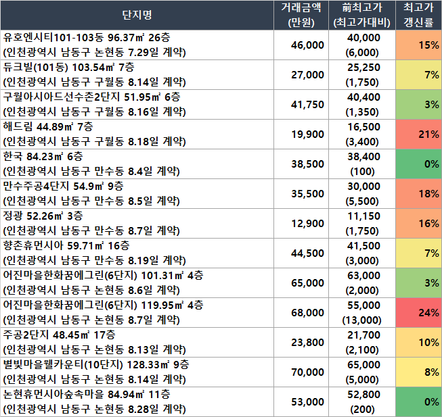
Task: Click the 53,000 transaction amount cell
Action: tap(301, 402)
